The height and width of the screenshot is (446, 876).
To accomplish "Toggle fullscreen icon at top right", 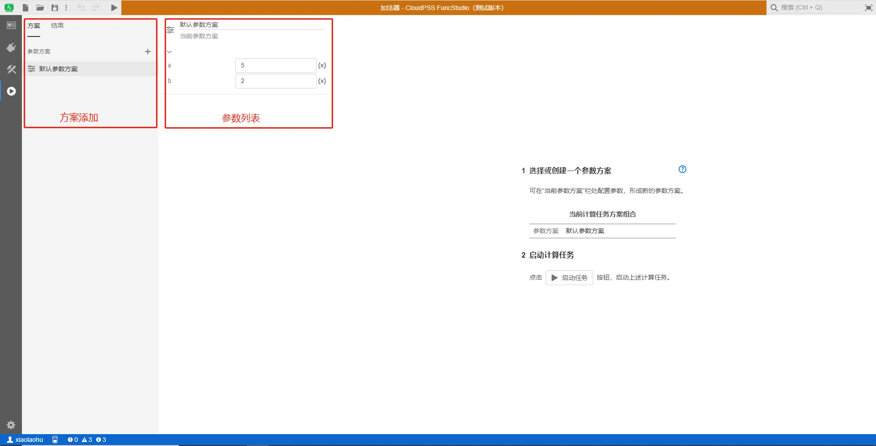I will pos(868,8).
